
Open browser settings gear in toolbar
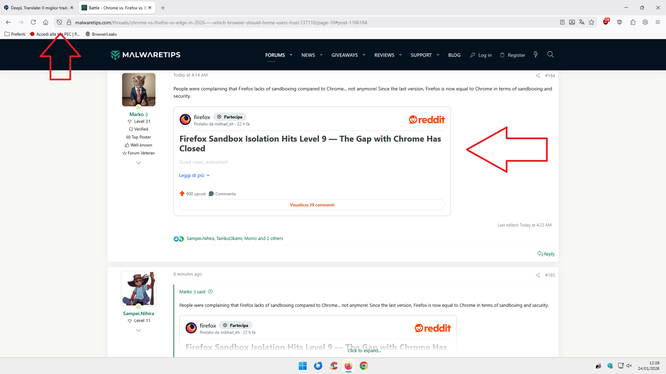[x=645, y=23]
